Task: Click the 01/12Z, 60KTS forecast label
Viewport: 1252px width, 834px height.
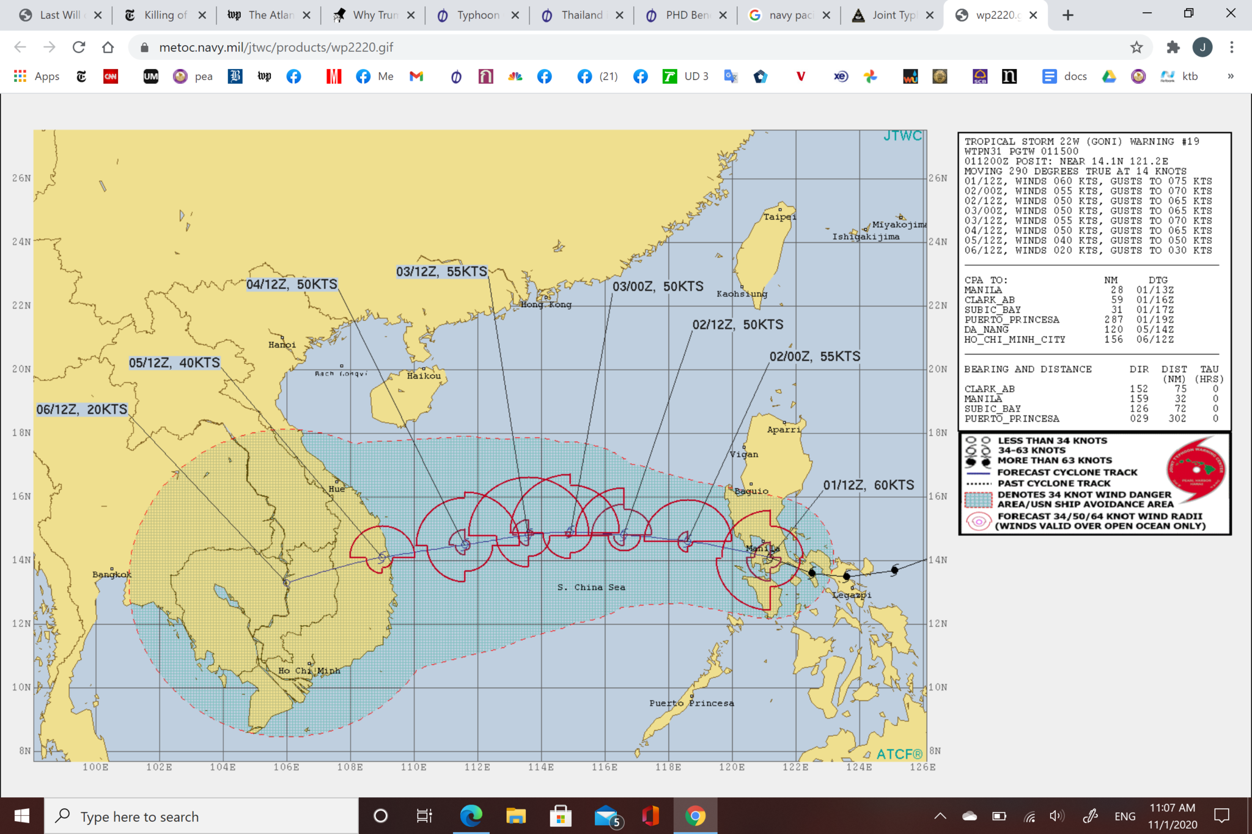Action: coord(869,485)
